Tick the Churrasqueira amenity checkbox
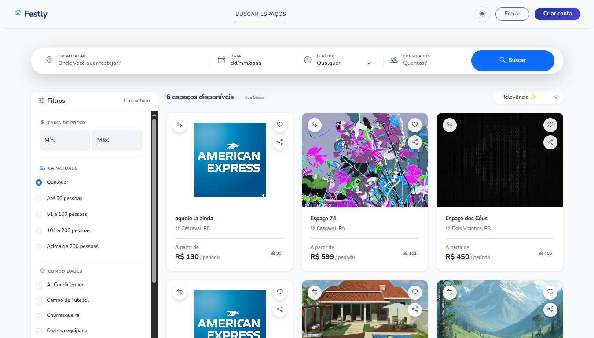The image size is (594, 338). (39, 316)
